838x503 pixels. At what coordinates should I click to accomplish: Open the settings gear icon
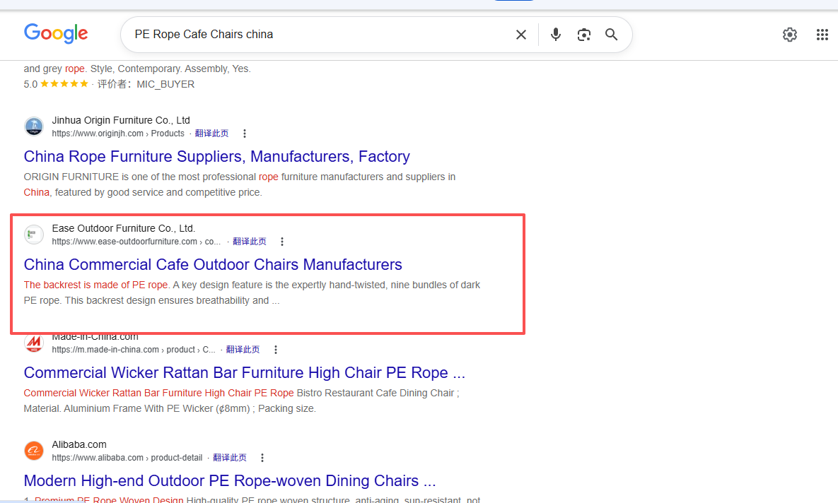pos(789,35)
